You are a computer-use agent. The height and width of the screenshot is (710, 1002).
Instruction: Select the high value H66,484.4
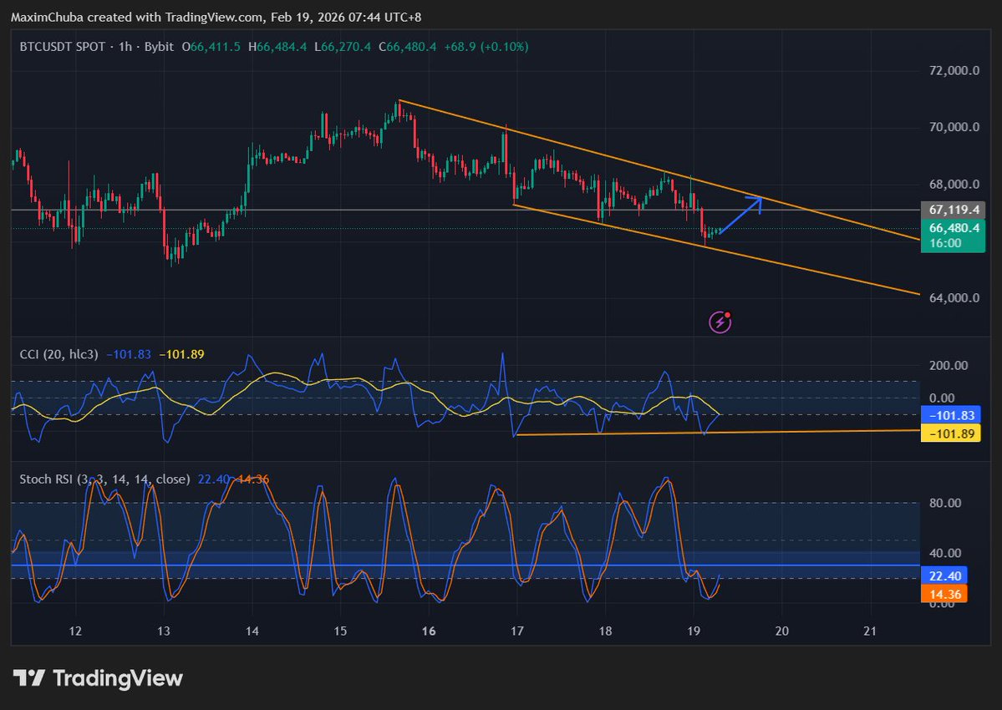coord(277,47)
